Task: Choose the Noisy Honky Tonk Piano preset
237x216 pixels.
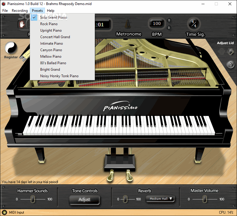Action: tap(62, 76)
